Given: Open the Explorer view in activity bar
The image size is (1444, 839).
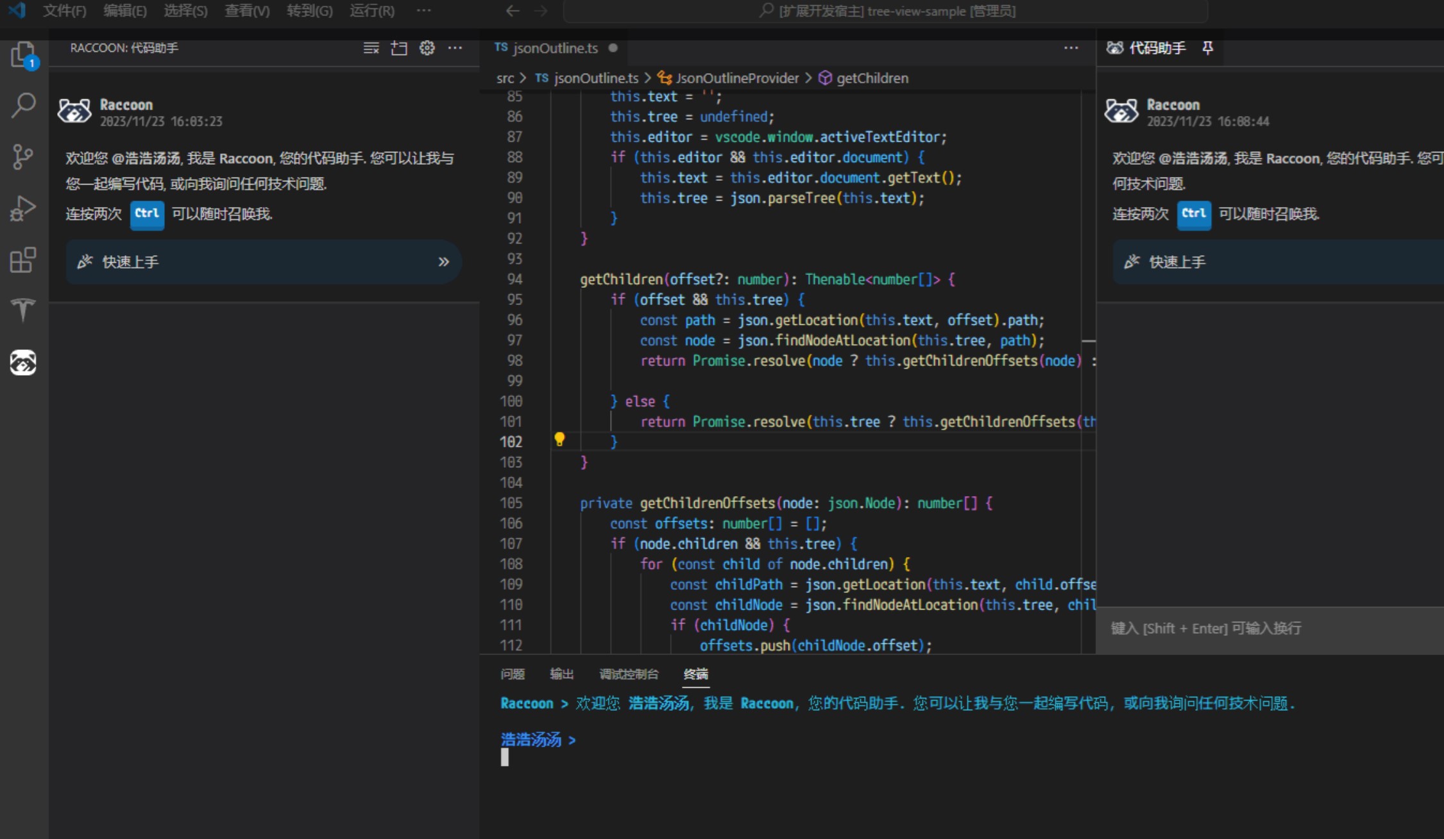Looking at the screenshot, I should click(x=23, y=54).
